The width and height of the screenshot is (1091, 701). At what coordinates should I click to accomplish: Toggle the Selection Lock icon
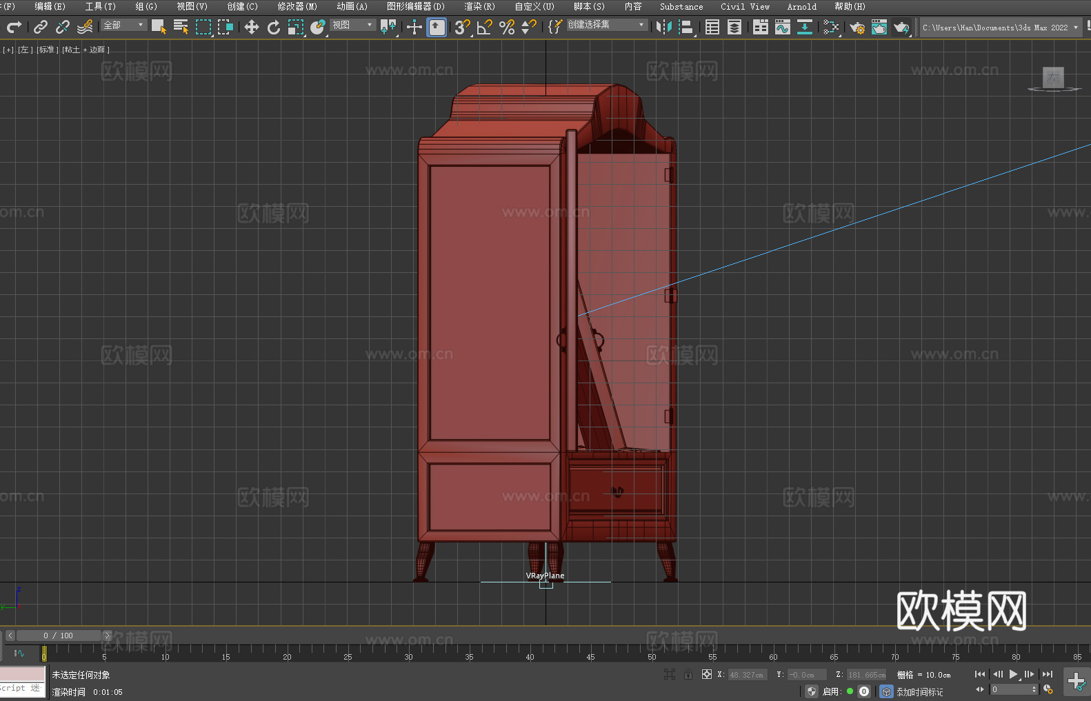click(x=688, y=675)
